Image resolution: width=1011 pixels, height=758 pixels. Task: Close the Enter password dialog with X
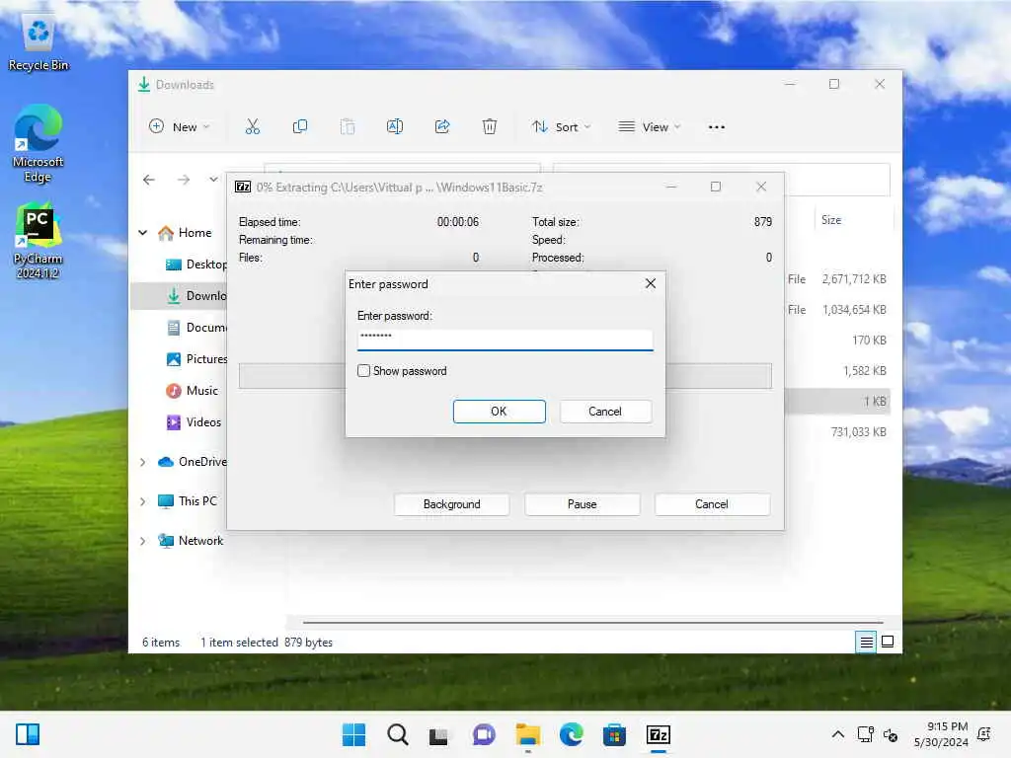(651, 283)
